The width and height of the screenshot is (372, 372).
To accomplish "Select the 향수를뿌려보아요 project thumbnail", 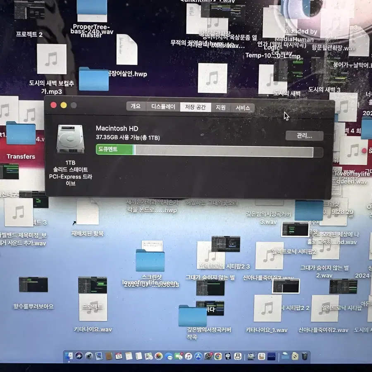I will click(33, 284).
